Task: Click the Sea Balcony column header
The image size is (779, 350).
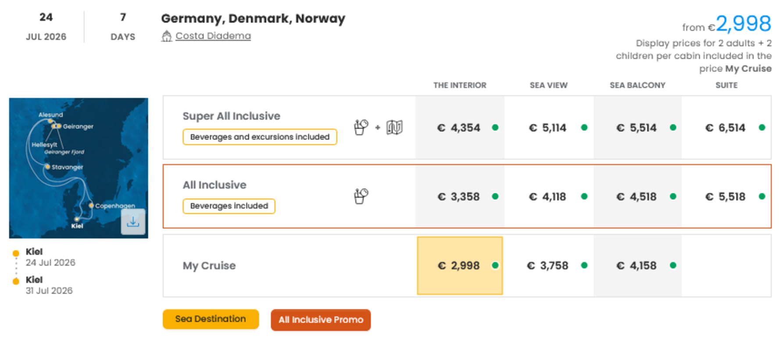Action: (x=637, y=85)
